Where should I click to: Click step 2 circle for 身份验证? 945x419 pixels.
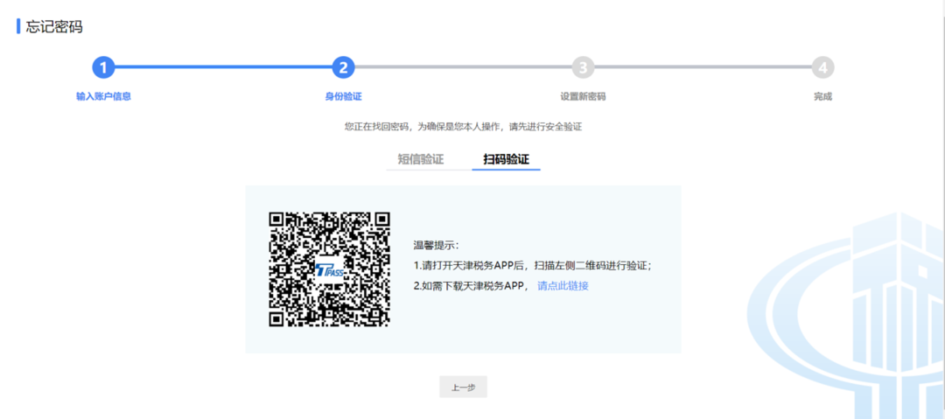click(343, 68)
